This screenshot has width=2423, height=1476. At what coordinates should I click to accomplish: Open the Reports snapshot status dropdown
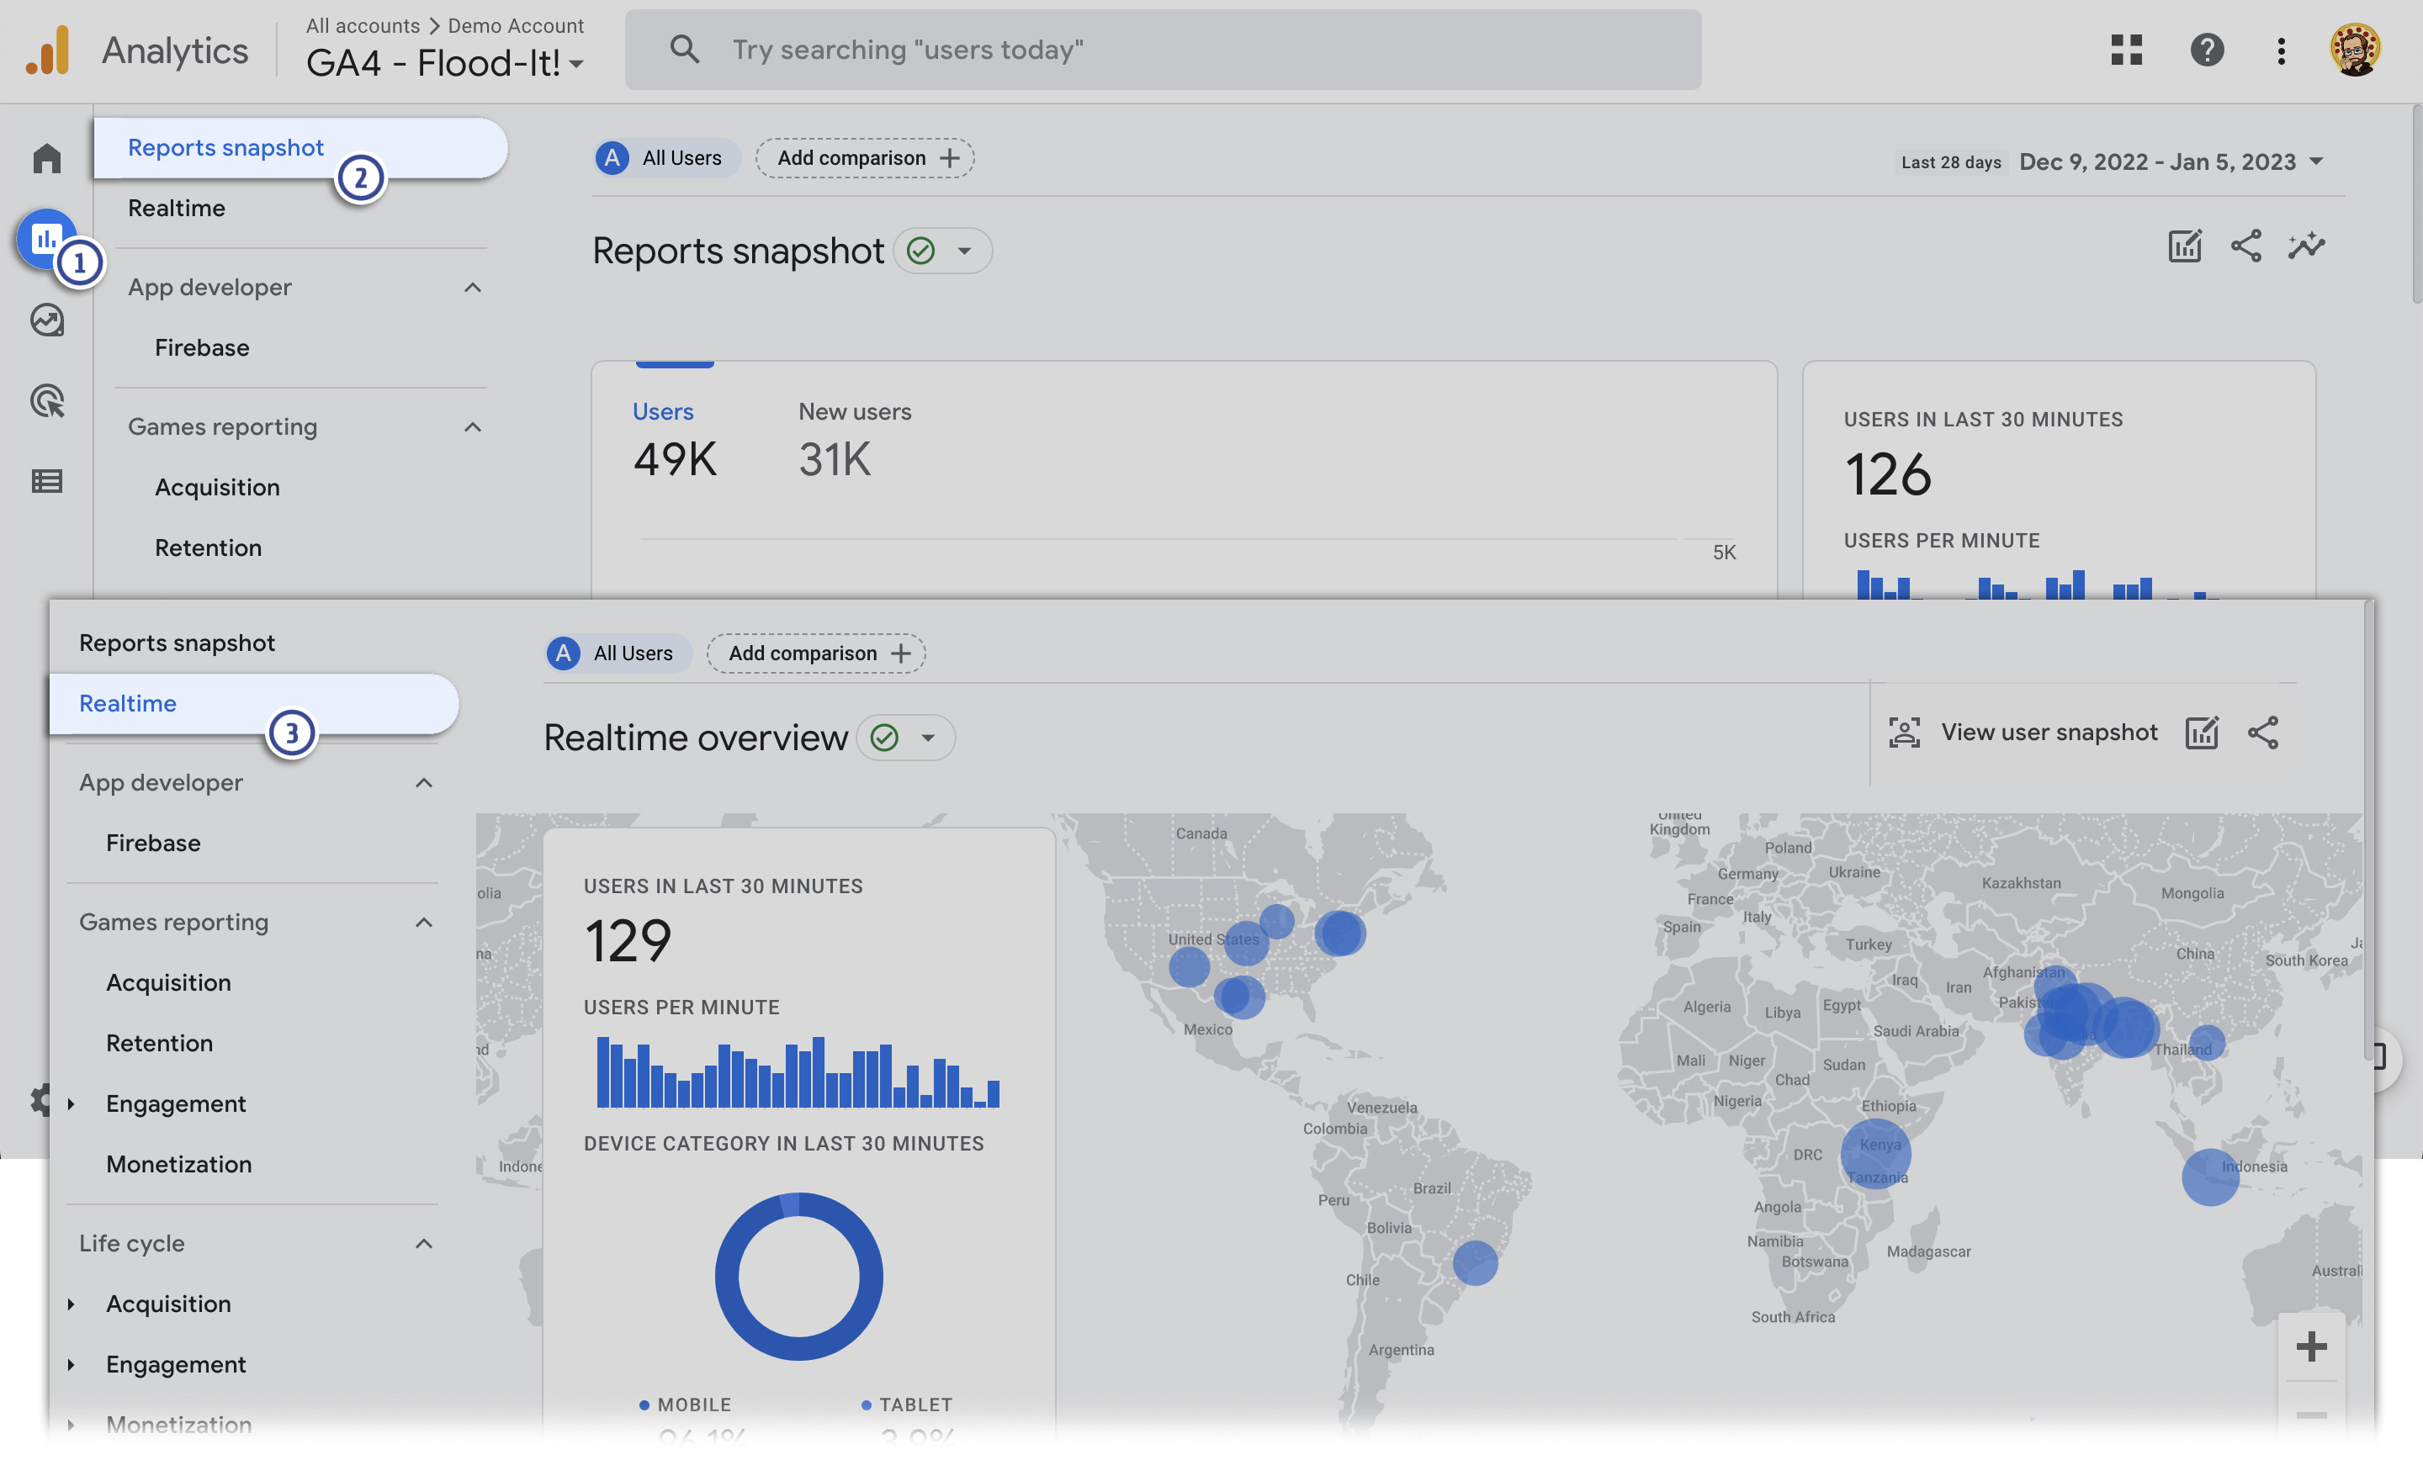963,251
